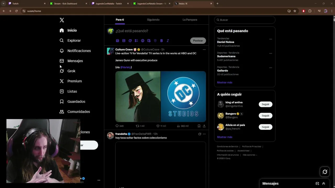Toggle italic text in composer

168,41
